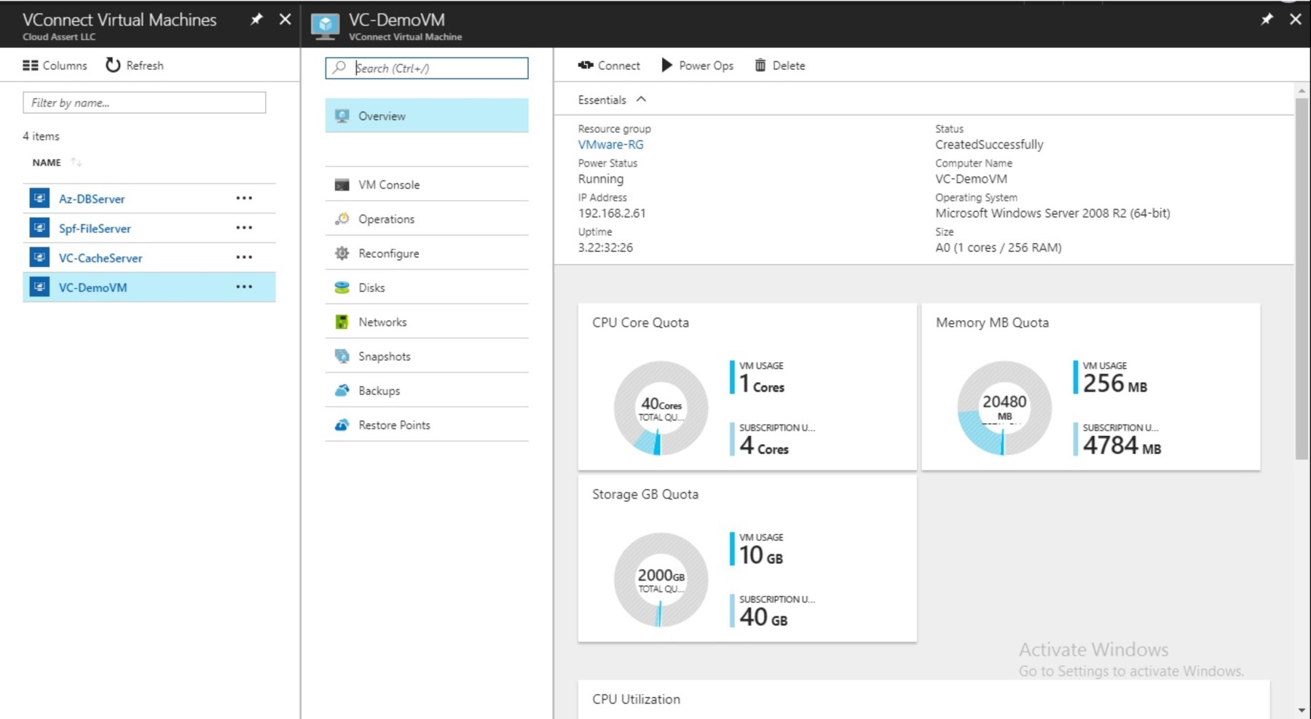Open more options for VC-CacheServer

pyautogui.click(x=244, y=258)
